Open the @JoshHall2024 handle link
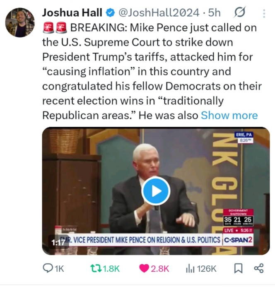 click(159, 13)
